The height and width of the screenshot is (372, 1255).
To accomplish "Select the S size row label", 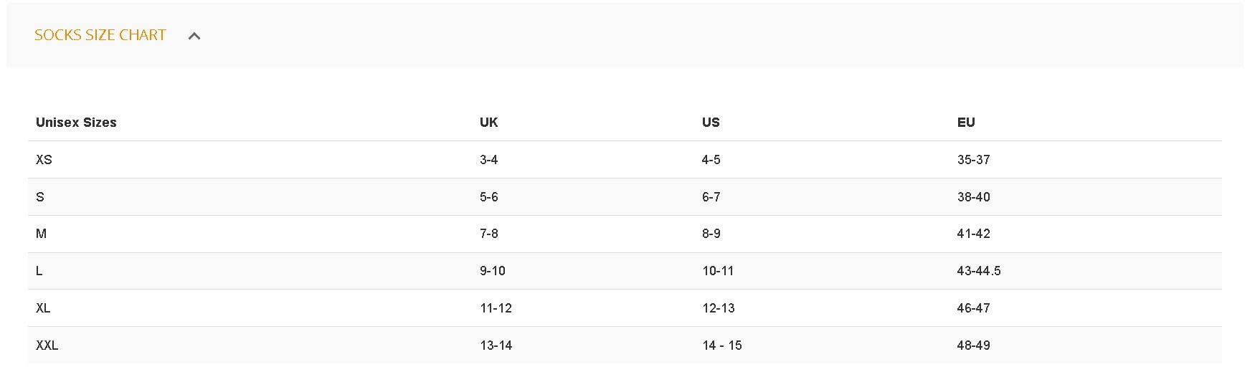I will [x=40, y=197].
